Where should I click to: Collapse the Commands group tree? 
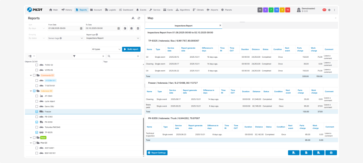(31, 75)
